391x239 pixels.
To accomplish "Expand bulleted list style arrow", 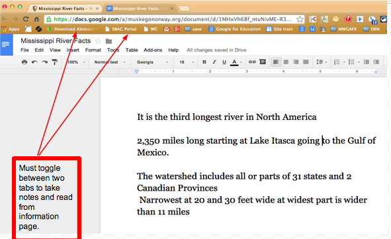I will point(359,62).
